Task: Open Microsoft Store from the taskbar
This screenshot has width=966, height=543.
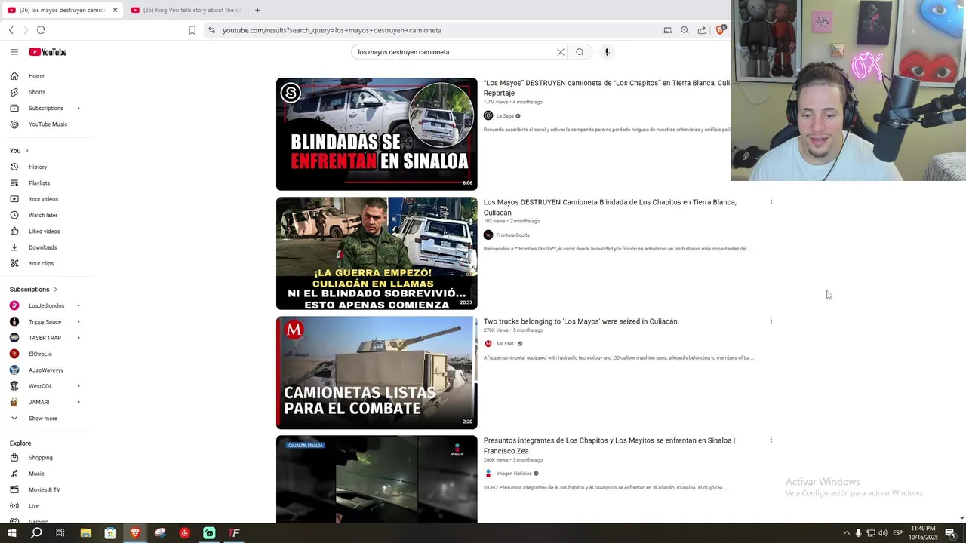Action: pyautogui.click(x=110, y=533)
